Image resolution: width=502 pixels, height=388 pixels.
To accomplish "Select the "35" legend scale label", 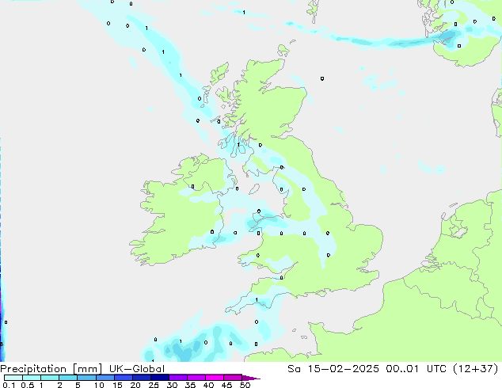I will coord(190,385).
